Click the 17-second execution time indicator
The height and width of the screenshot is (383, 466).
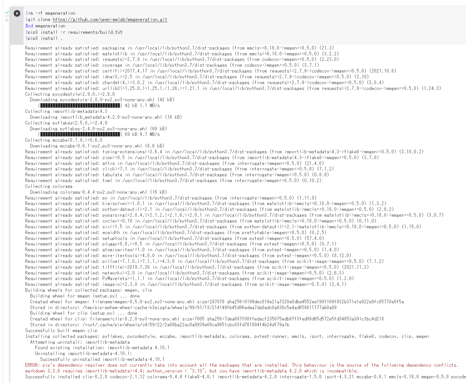tap(7, 18)
